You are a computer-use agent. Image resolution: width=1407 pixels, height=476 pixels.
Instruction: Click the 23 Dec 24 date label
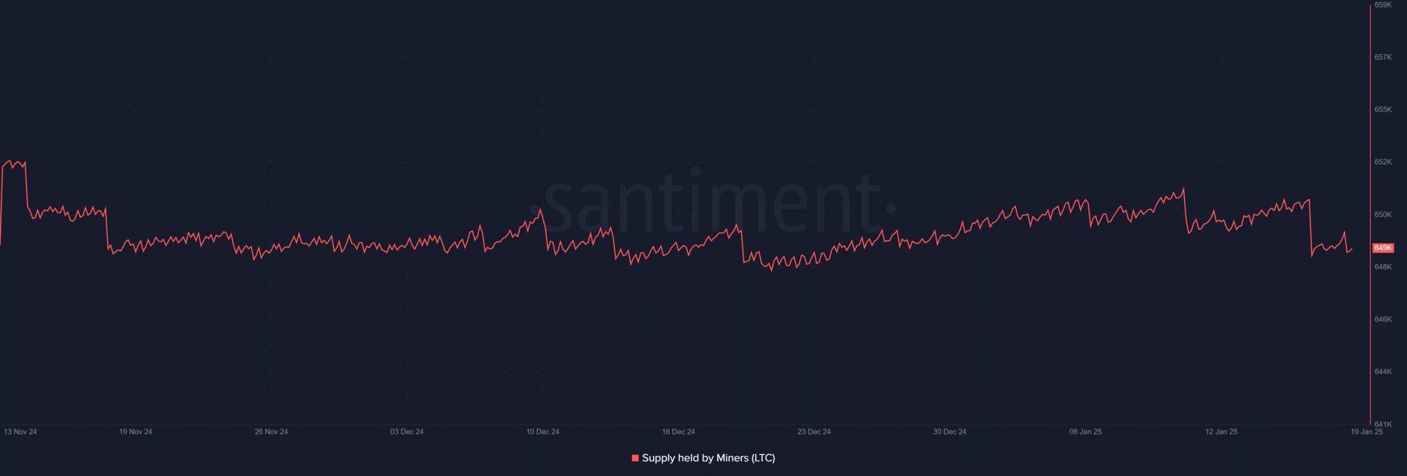click(x=814, y=432)
